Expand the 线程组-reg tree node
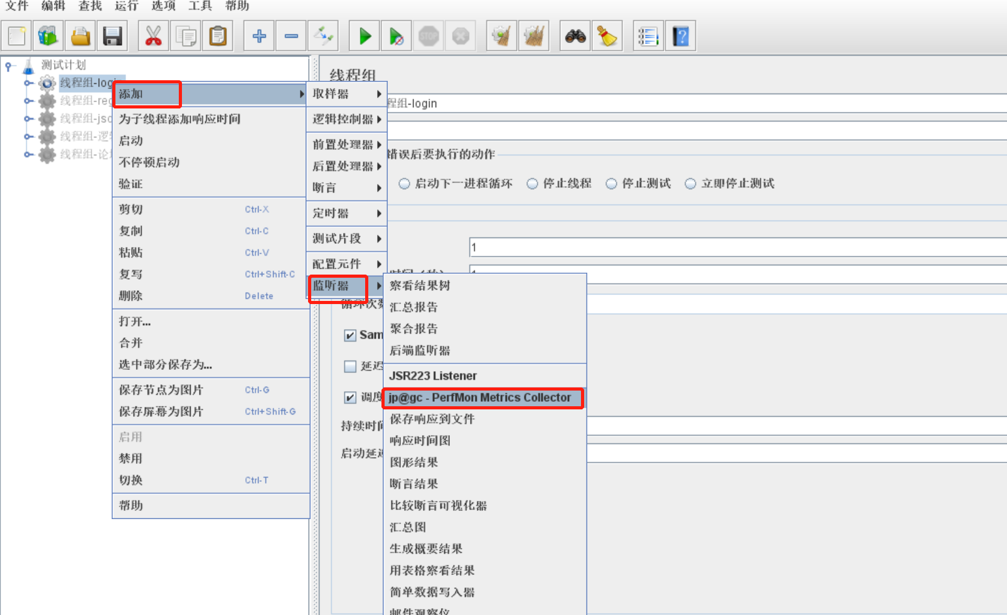Image resolution: width=1007 pixels, height=615 pixels. click(28, 100)
